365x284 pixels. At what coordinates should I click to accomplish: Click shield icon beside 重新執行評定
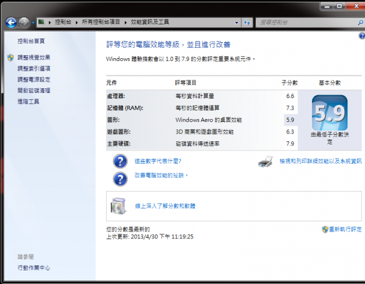point(325,229)
